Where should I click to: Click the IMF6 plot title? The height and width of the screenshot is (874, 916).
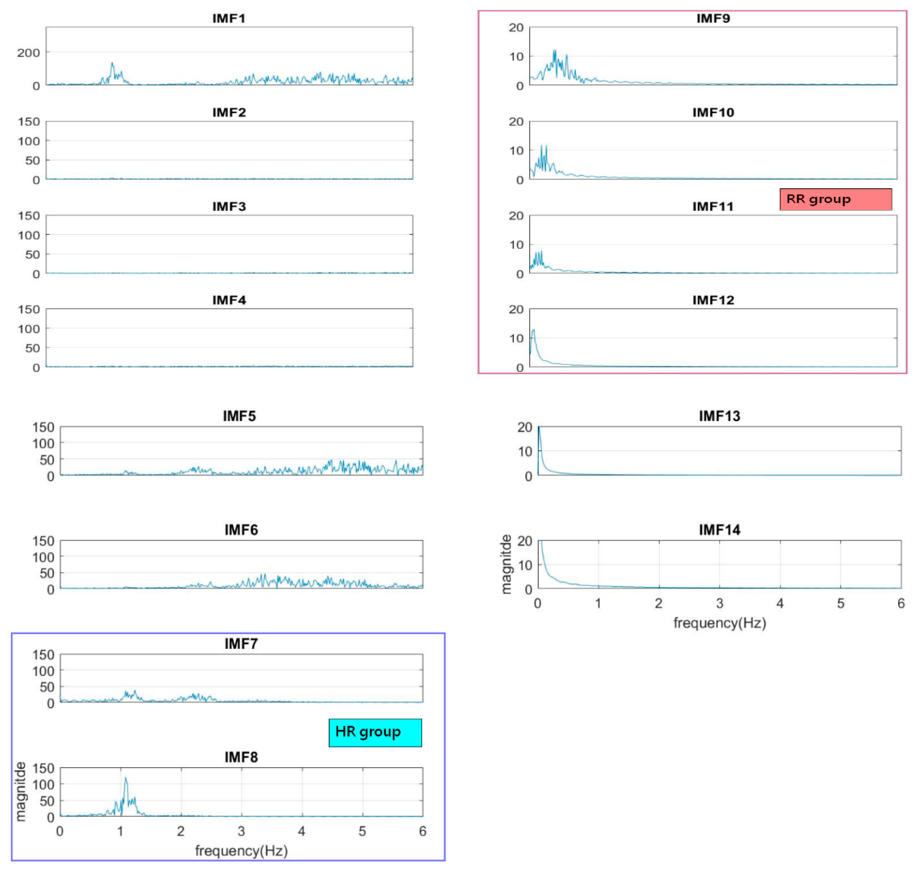pyautogui.click(x=241, y=530)
